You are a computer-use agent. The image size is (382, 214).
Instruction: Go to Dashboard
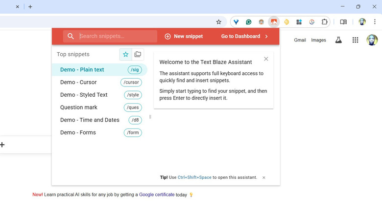pos(240,36)
